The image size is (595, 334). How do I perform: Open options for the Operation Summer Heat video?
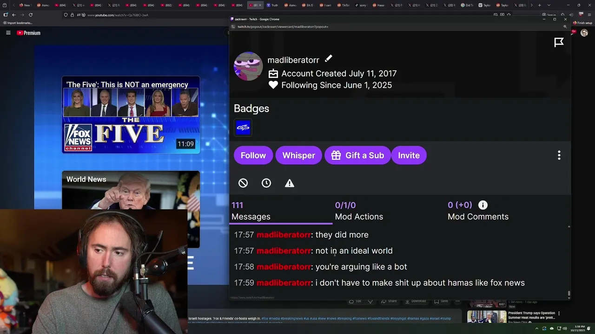559,313
